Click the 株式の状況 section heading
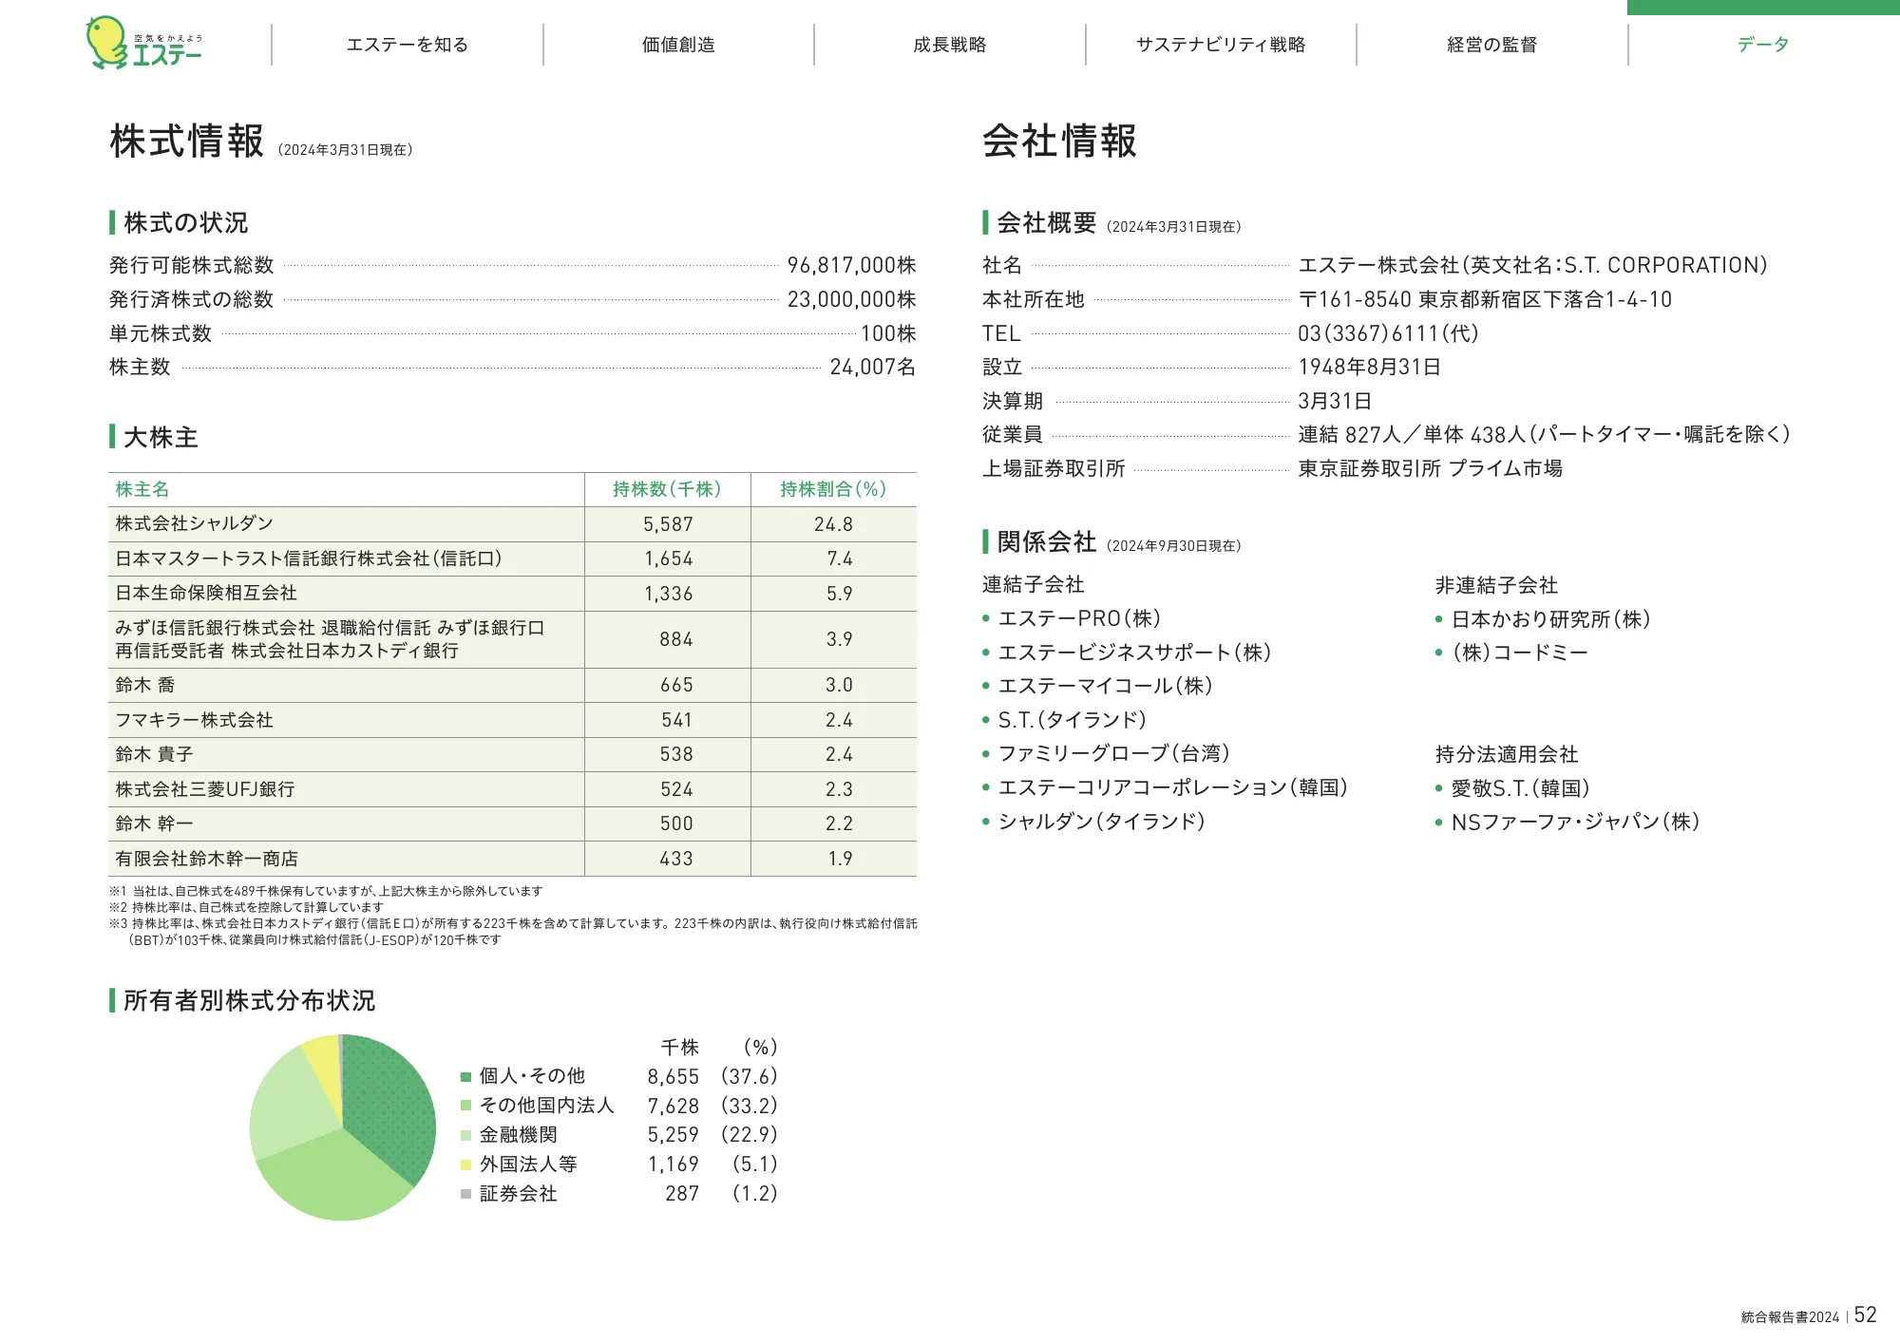 [x=185, y=222]
